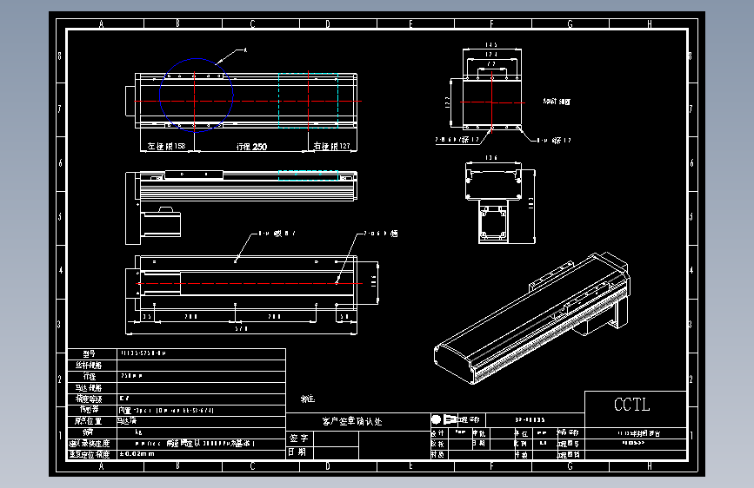The width and height of the screenshot is (754, 488).
Task: Select the cyan dashed rectangle in top view
Action: [x=308, y=101]
